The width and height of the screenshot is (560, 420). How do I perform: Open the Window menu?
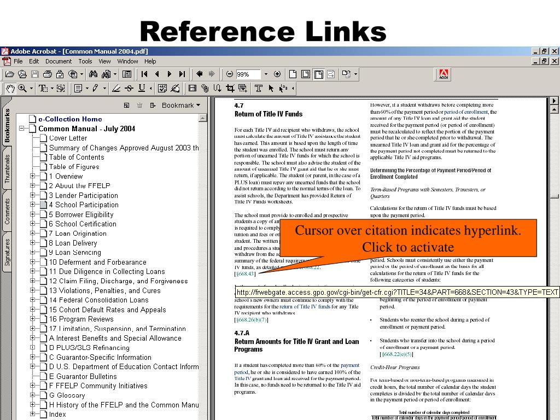coord(127,61)
